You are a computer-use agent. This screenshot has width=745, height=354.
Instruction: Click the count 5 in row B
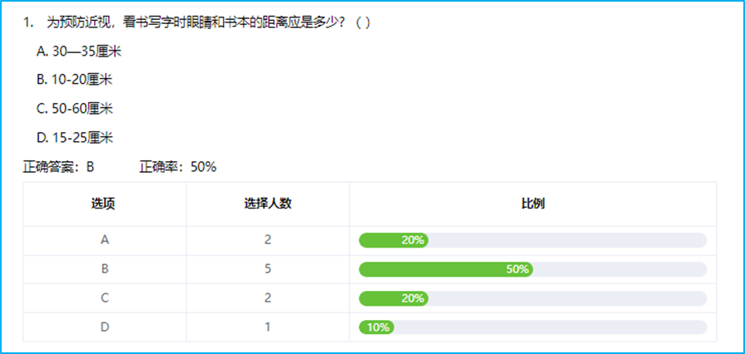tap(267, 269)
